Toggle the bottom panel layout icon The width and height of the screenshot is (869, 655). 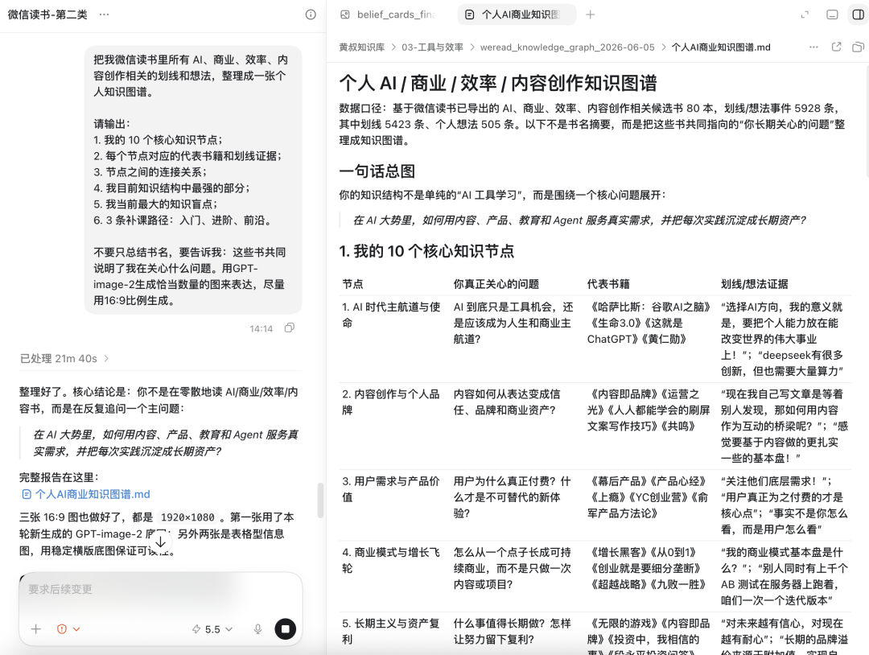coord(832,14)
